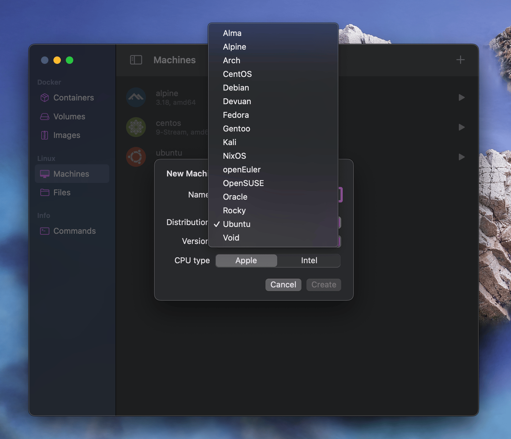Image resolution: width=511 pixels, height=439 pixels.
Task: Cancel the New Machine dialog
Action: click(x=283, y=285)
